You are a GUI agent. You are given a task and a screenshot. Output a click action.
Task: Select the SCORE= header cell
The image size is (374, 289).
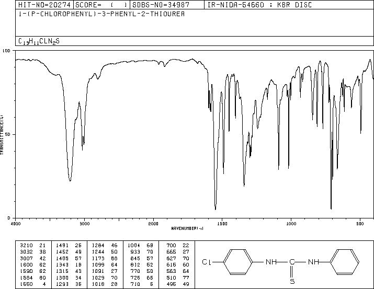[102, 5]
